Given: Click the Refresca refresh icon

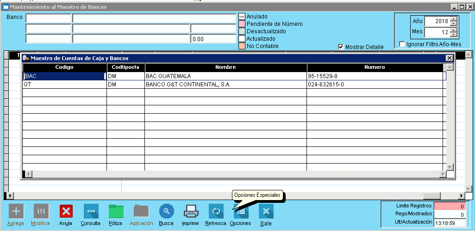Looking at the screenshot, I should point(216,211).
